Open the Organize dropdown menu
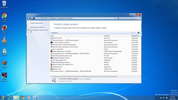This screenshot has width=178, height=100. click(55, 33)
